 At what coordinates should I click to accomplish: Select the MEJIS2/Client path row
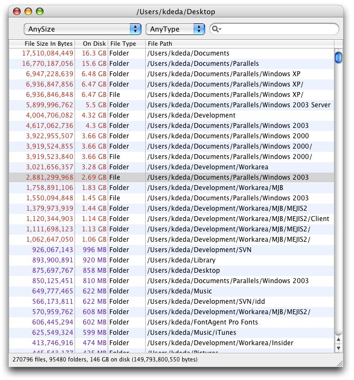click(171, 219)
